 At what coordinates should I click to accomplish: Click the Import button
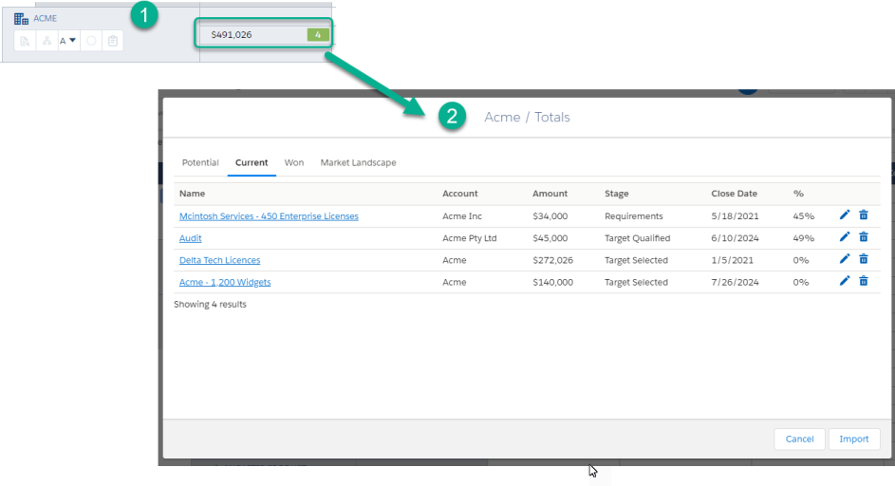tap(854, 439)
